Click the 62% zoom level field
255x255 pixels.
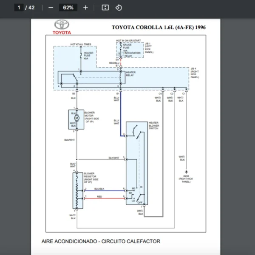[x=68, y=8]
